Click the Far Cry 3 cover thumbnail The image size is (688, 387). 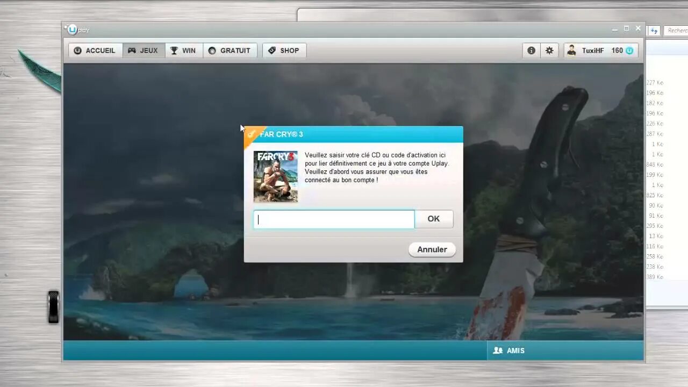276,176
